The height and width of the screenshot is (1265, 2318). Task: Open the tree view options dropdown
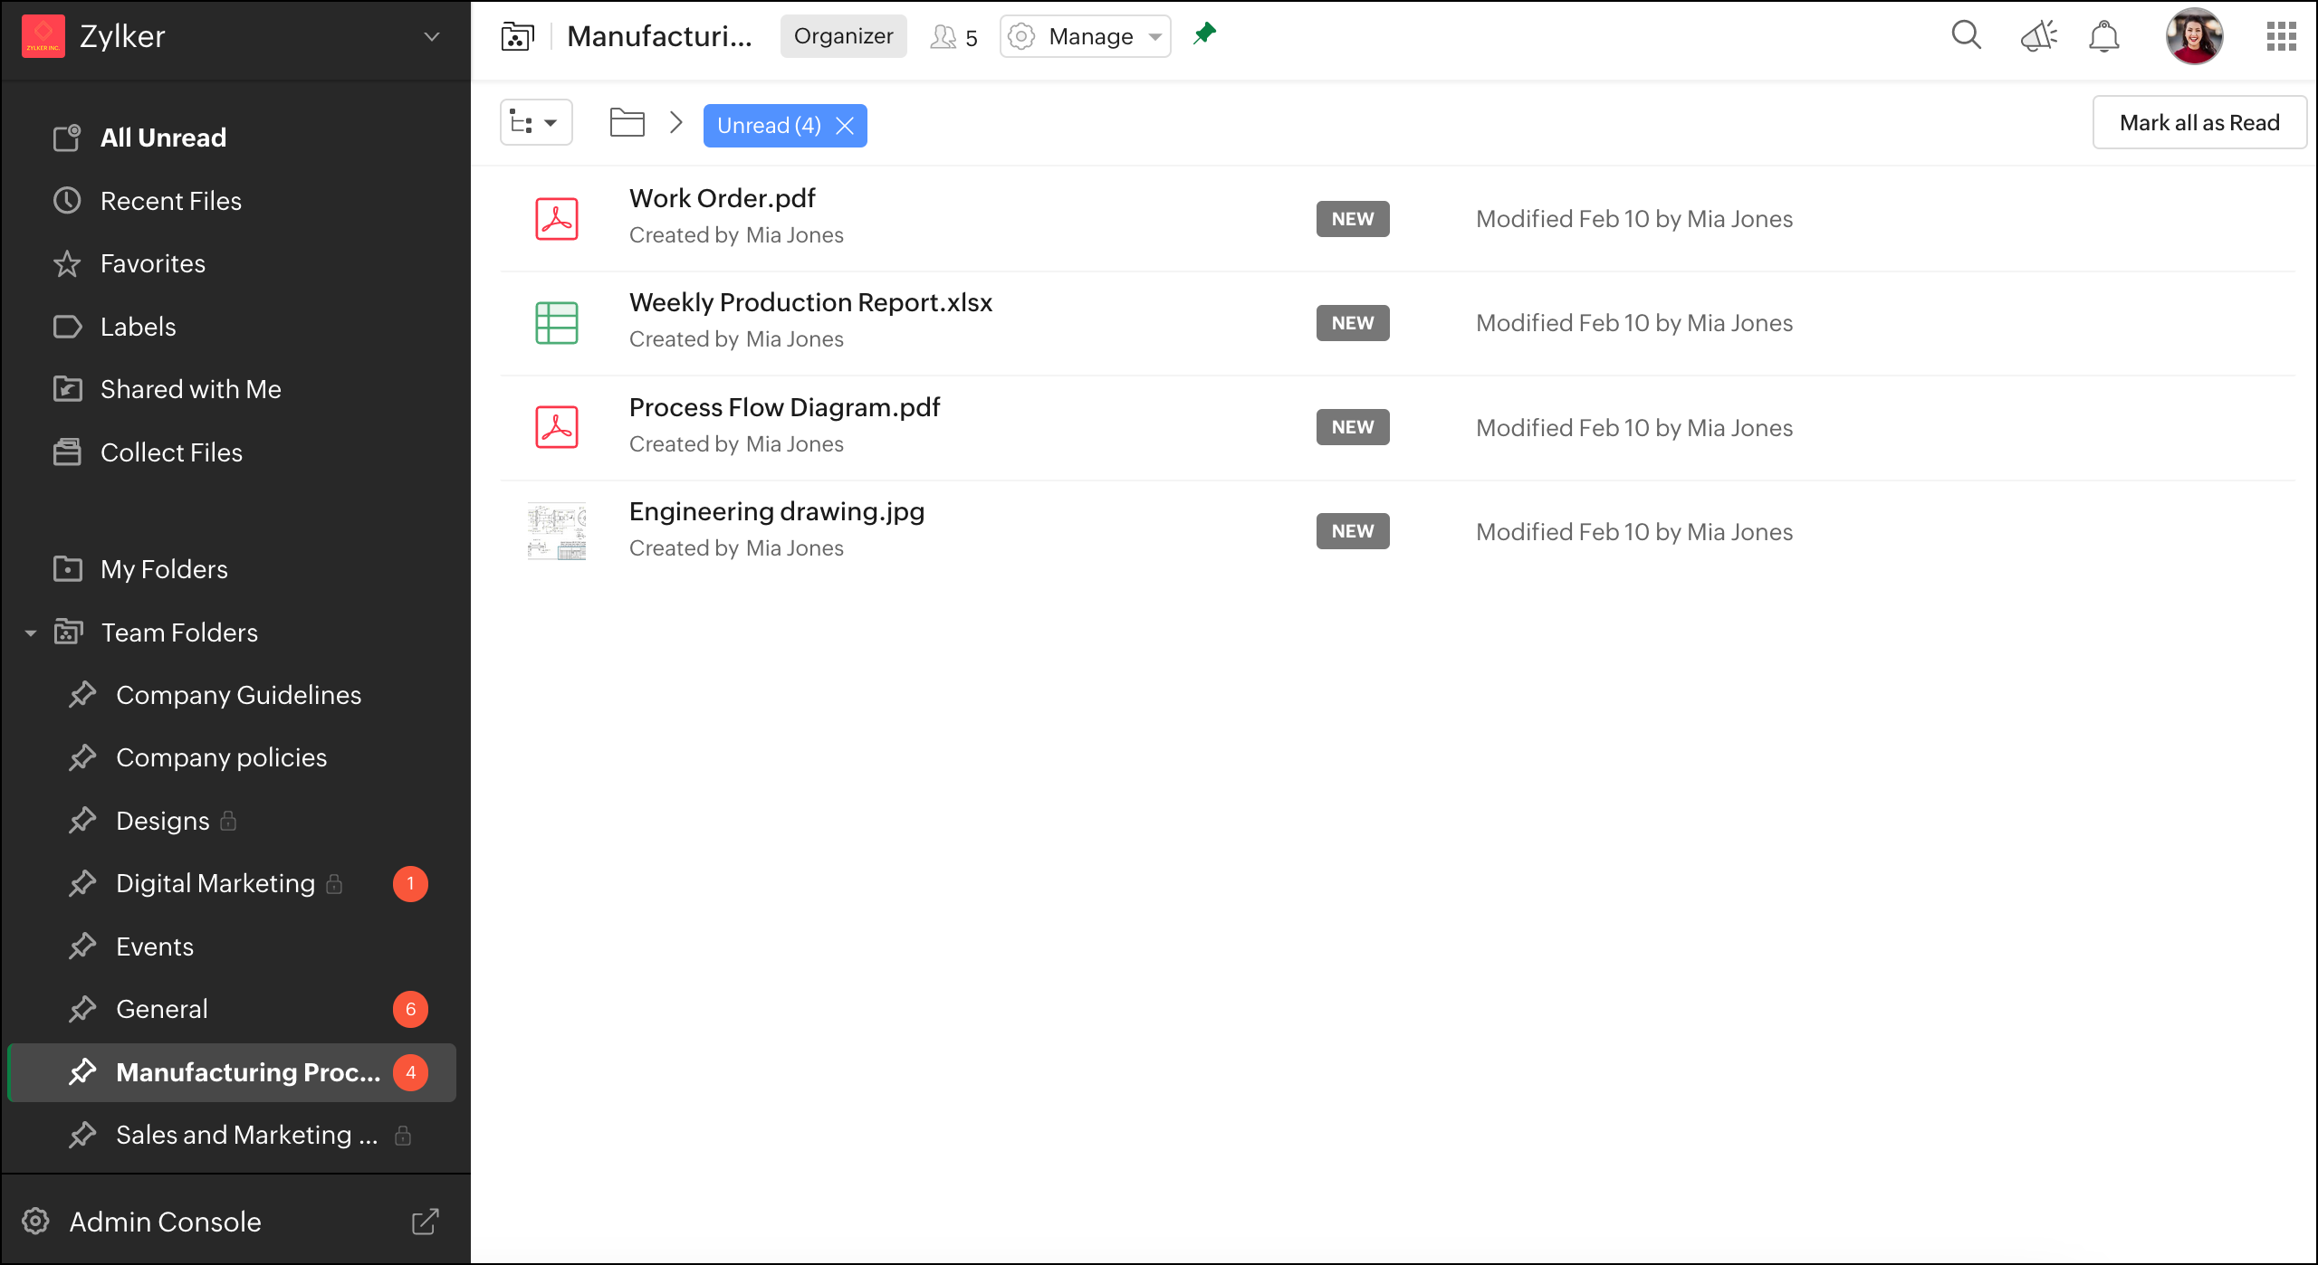click(536, 122)
